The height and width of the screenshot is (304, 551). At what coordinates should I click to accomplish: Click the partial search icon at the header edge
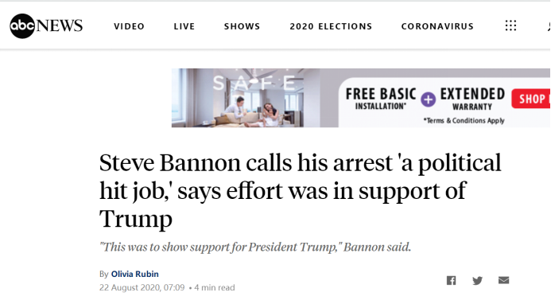[549, 26]
